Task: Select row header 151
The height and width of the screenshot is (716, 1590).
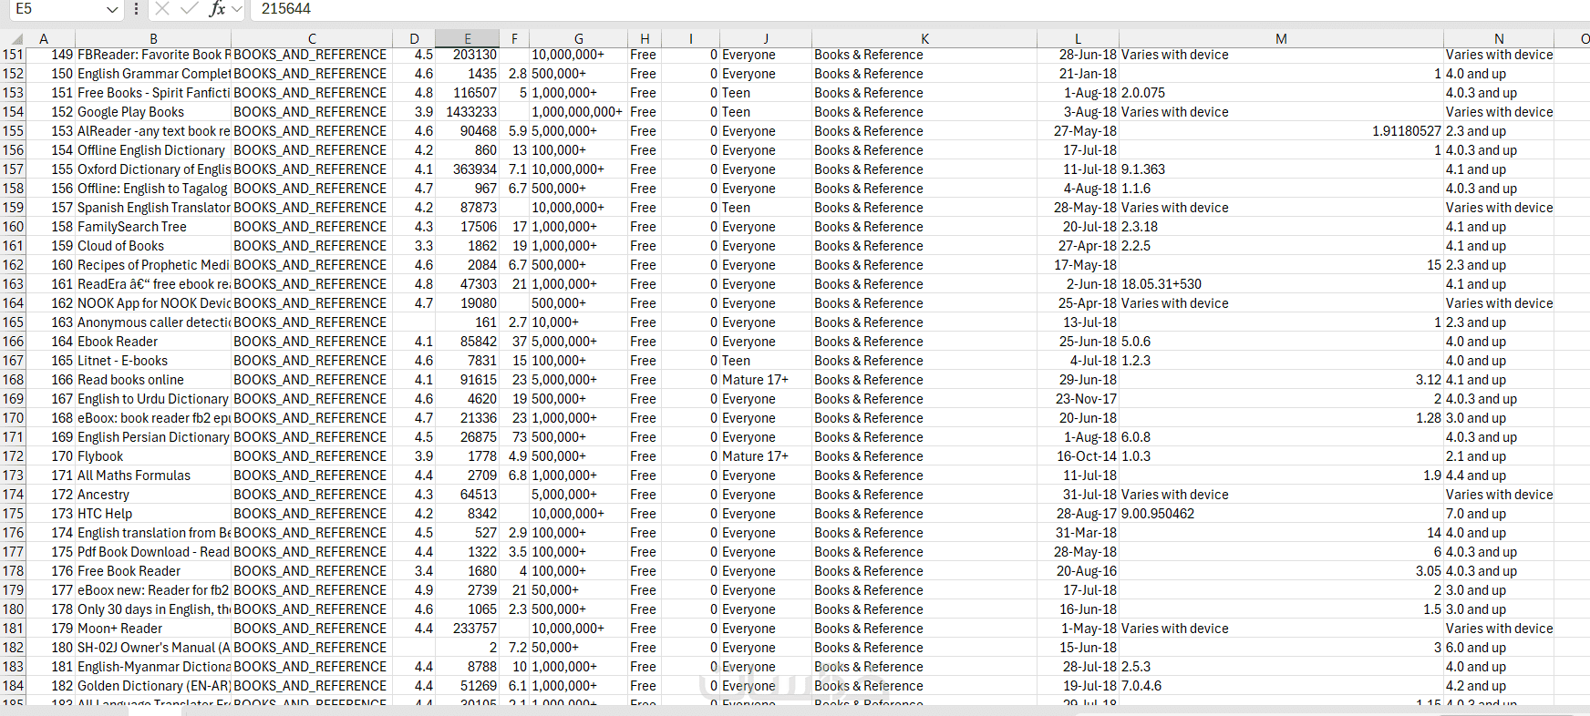Action: tap(13, 55)
